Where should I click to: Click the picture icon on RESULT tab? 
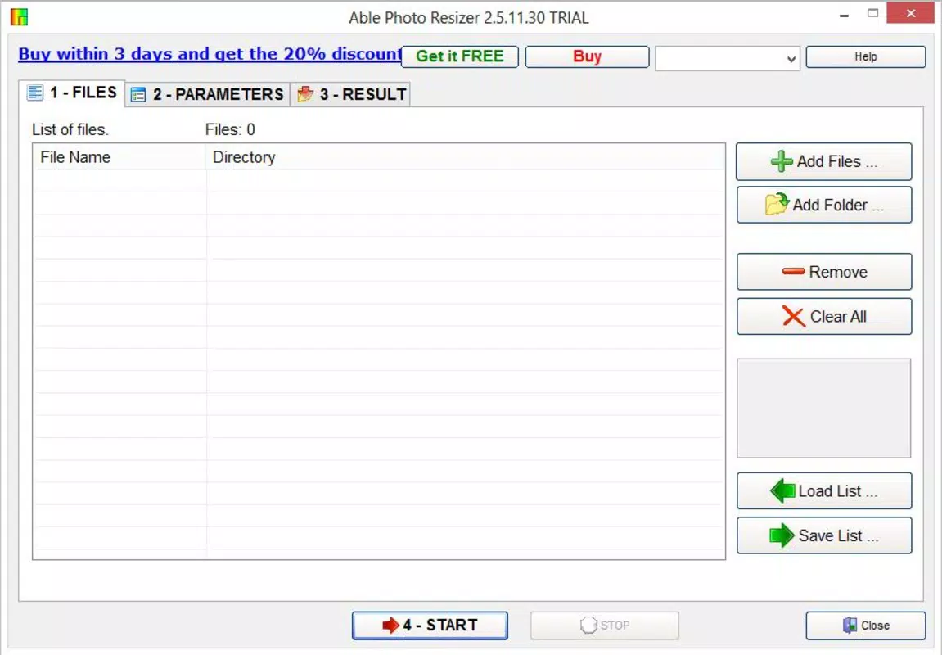[x=305, y=93]
